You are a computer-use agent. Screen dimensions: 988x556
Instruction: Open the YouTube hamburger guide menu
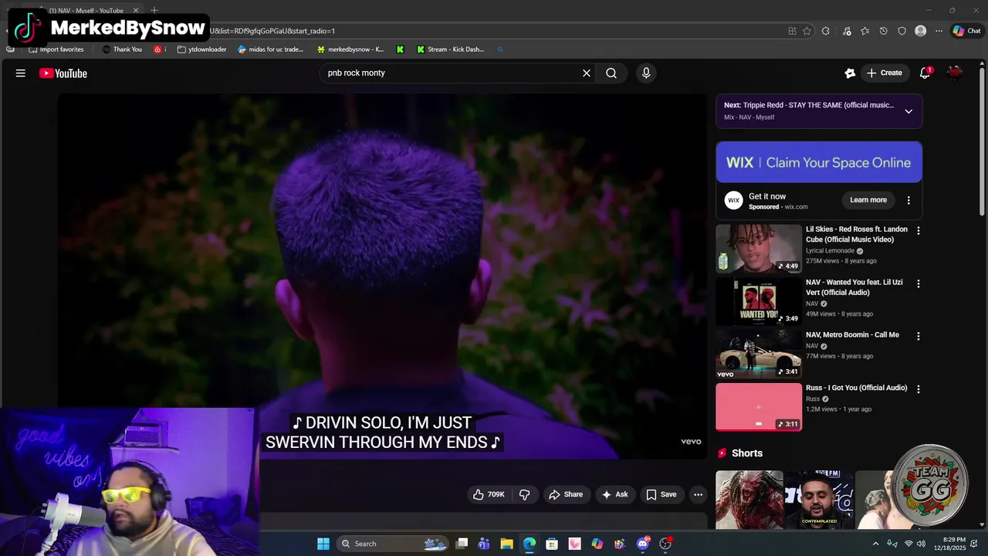click(x=21, y=73)
